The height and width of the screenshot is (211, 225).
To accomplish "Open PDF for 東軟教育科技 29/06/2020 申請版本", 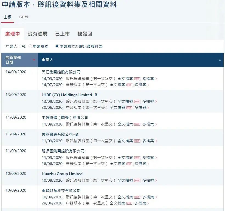I will [129, 203].
